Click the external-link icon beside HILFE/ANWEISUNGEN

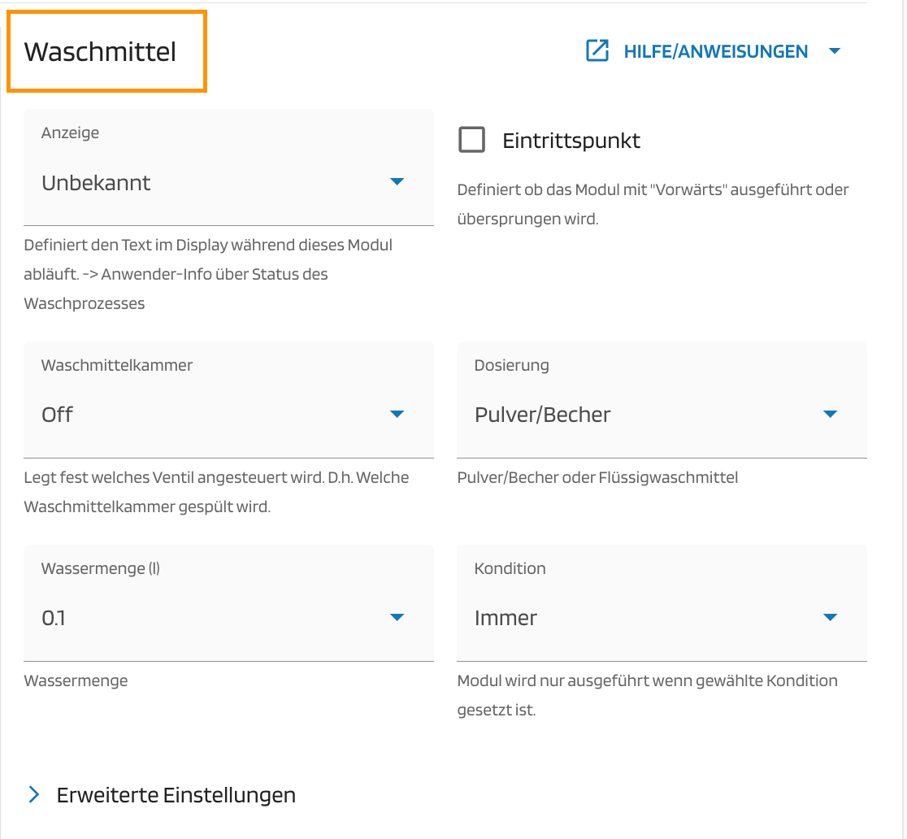[597, 51]
